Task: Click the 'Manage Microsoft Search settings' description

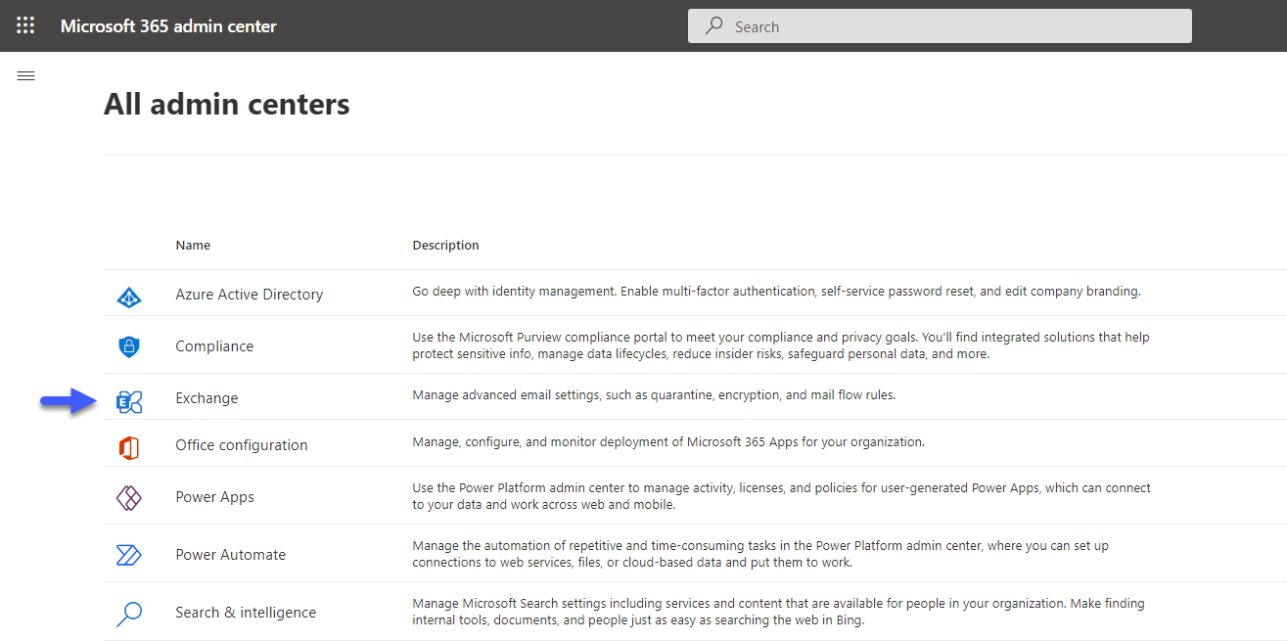Action: click(778, 612)
